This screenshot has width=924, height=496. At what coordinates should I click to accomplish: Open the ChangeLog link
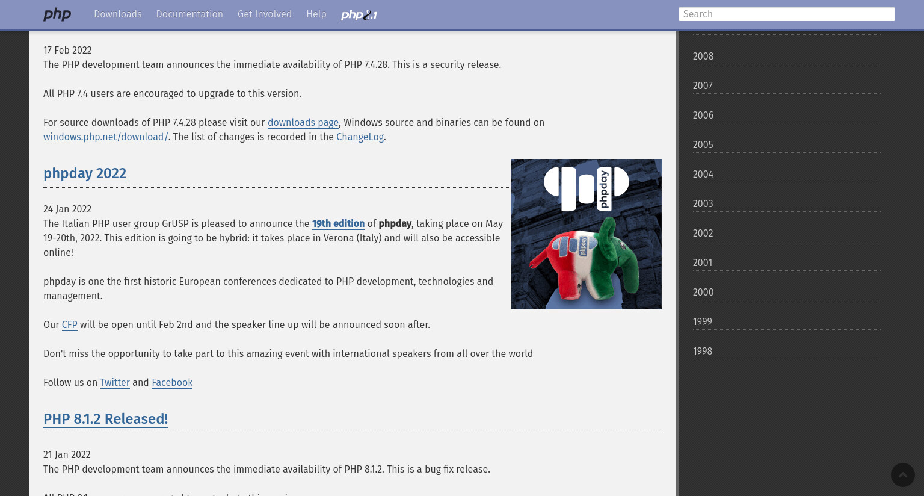360,137
